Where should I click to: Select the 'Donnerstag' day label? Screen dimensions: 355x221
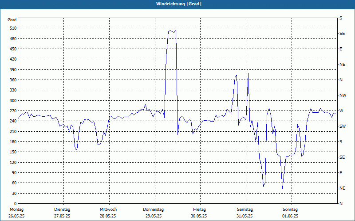(153, 210)
